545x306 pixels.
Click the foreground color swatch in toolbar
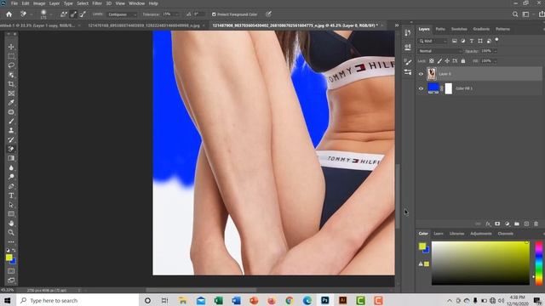[9, 258]
